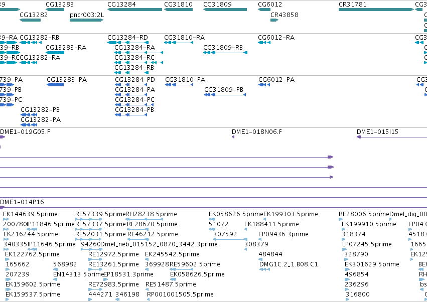
Task: Click cDNA DMG1C.2_1.B08.C1
Action: [265, 269]
